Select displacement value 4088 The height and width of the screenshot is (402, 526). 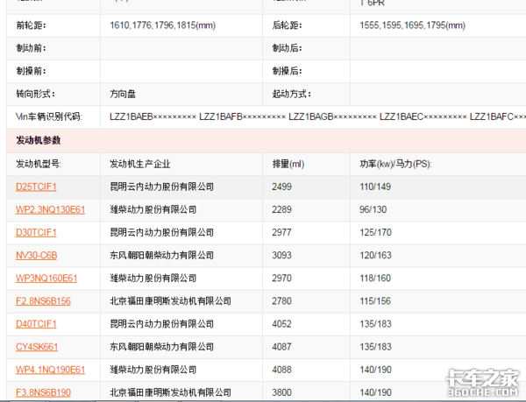[x=281, y=370]
